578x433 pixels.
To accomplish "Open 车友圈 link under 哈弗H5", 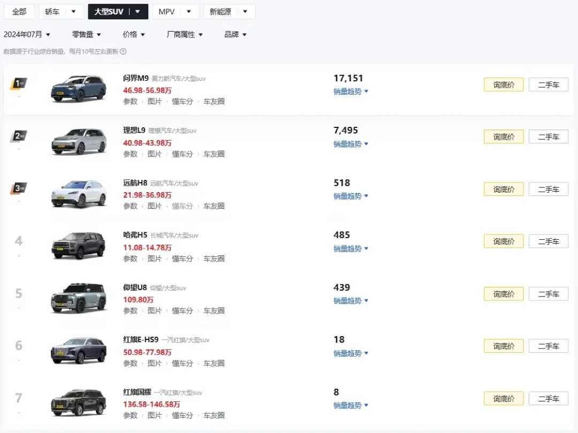I will tap(214, 259).
